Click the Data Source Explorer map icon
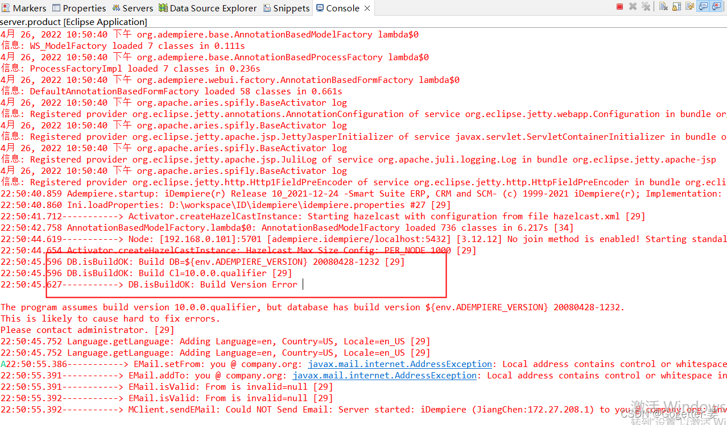Viewport: 727px width, 425px height. (163, 8)
